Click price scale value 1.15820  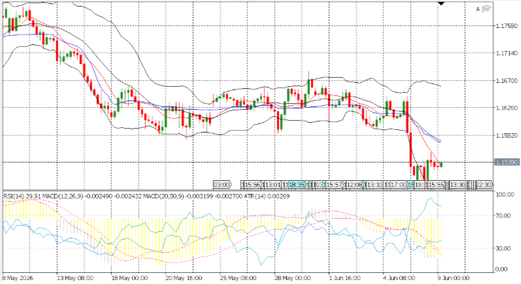(506, 135)
